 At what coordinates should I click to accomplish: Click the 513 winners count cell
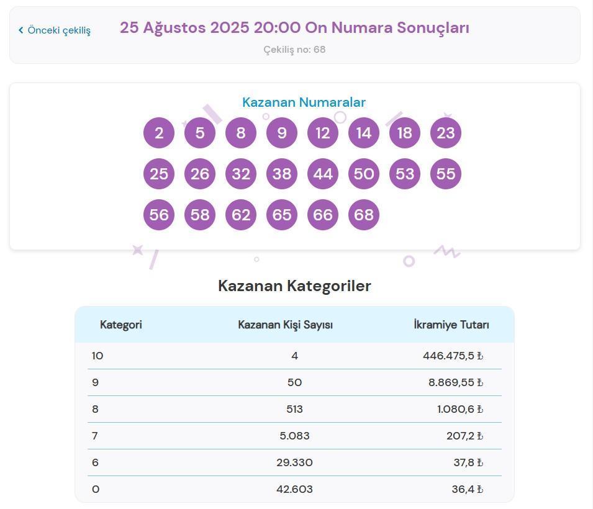[x=294, y=409]
